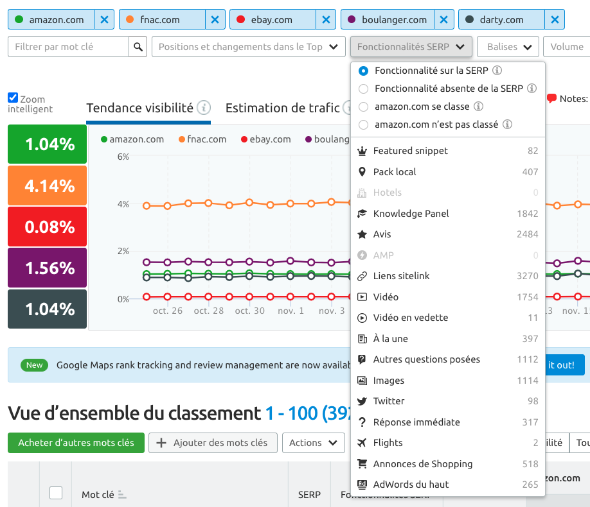
Task: Type in Filtrer par mot clé field
Action: 69,47
